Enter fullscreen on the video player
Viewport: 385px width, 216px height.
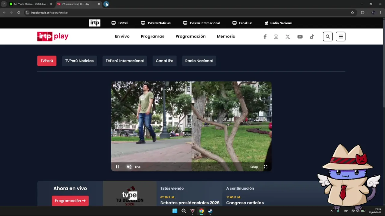tap(266, 167)
